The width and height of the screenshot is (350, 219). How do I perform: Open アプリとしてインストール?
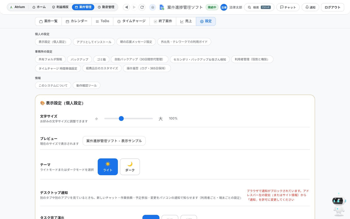(94, 42)
